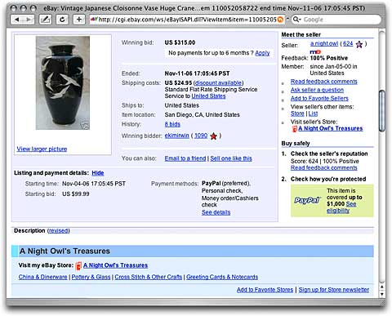Open A Night Owl's Treasures link in description
This screenshot has width=392, height=316.
pos(115,265)
